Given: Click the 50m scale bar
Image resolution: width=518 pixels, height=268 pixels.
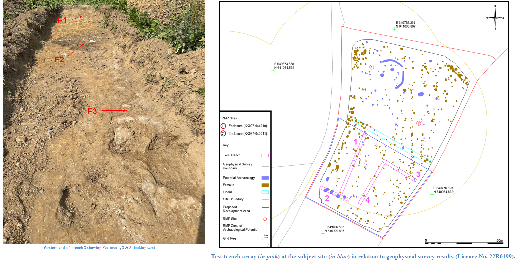Looking at the screenshot, I should pyautogui.click(x=464, y=243).
